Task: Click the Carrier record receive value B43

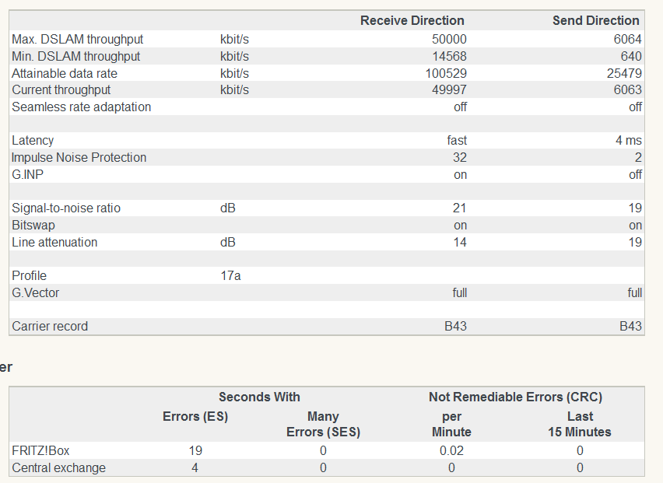Action: pos(455,326)
